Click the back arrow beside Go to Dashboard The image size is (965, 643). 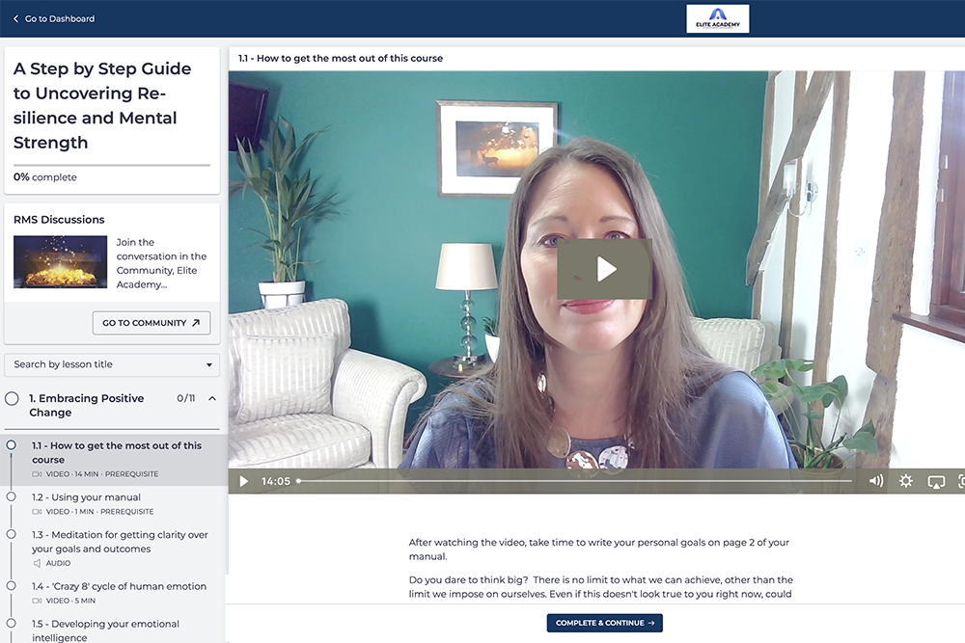[15, 18]
